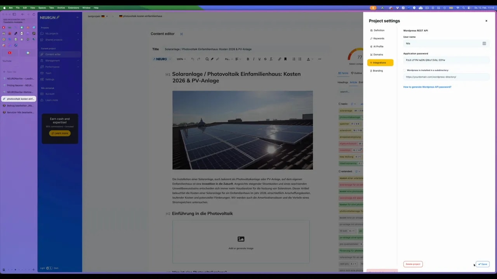Copy the user name using the copy icon
Viewport: 497px width, 279px height.
[484, 43]
